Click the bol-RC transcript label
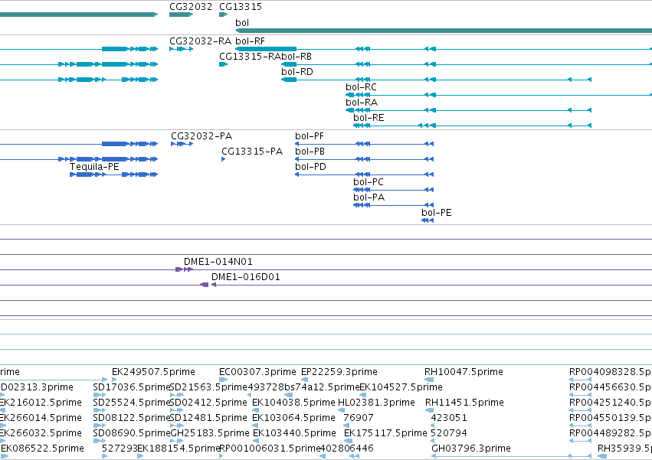The height and width of the screenshot is (460, 652). point(361,87)
